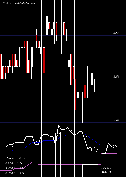The image size is (126, 177).
Task: Click the Price : 3.6 readout
Action: [15, 158]
